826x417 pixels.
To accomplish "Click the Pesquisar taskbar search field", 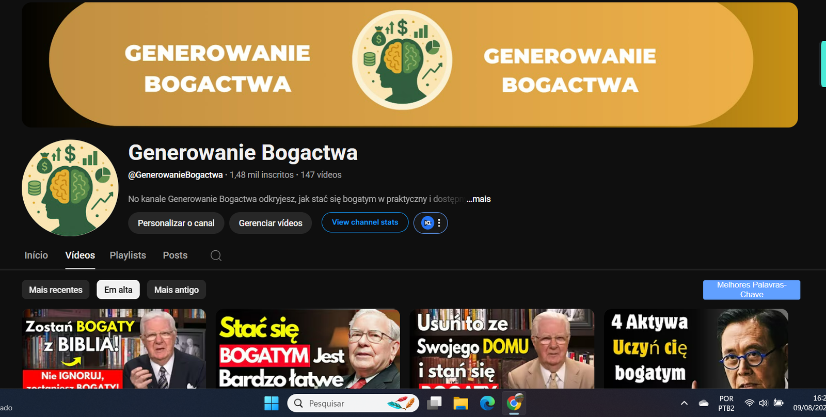I will [x=353, y=403].
